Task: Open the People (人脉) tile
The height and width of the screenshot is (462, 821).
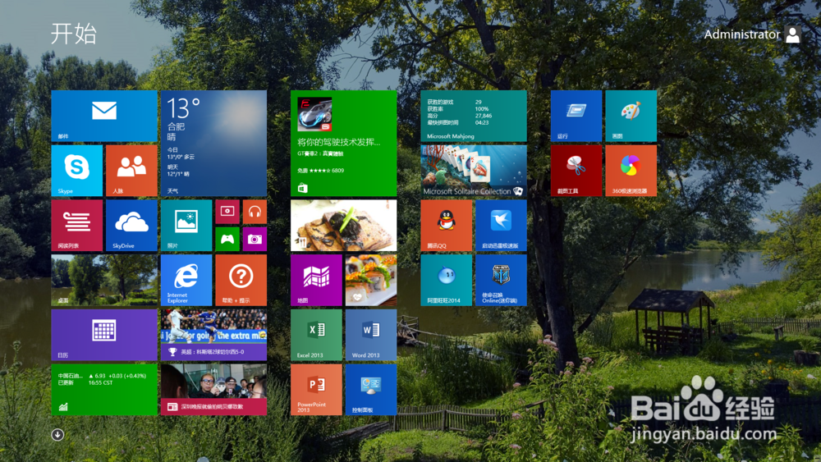Action: (x=131, y=171)
